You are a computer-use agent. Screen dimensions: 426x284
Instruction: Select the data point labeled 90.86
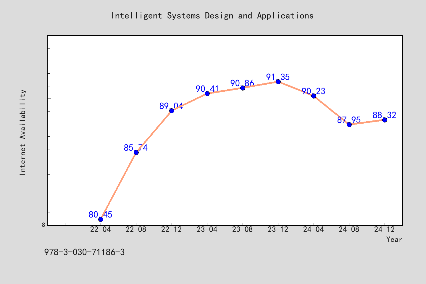243,88
